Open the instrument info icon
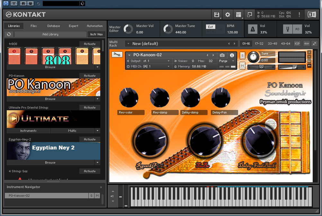Image resolution: width=322 pixels, height=216 pixels. 232,55
